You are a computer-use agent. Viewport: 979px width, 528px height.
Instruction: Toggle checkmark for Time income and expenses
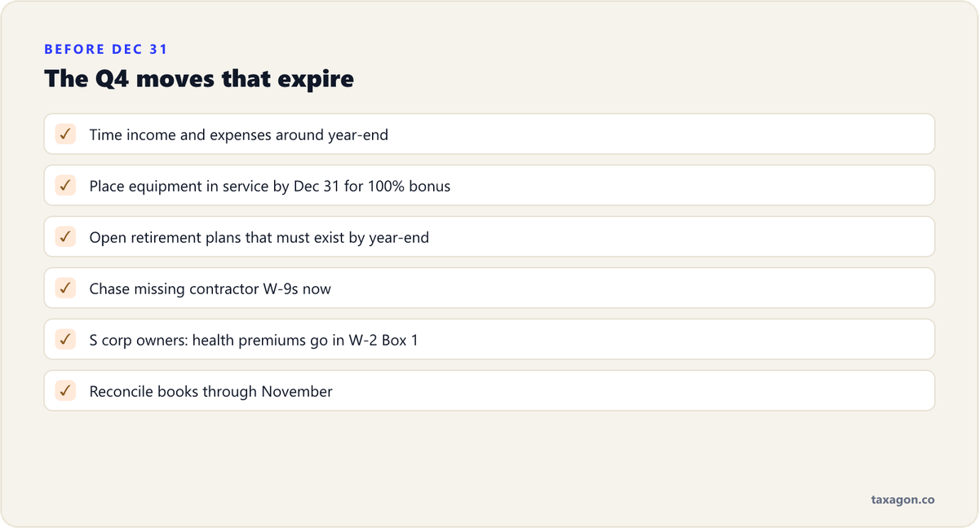click(65, 134)
